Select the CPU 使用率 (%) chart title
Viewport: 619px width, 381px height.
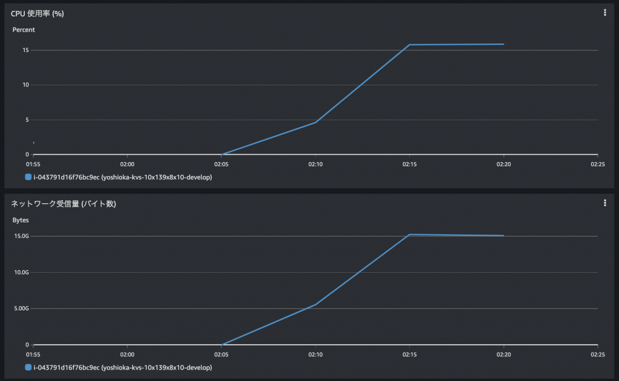pyautogui.click(x=36, y=11)
